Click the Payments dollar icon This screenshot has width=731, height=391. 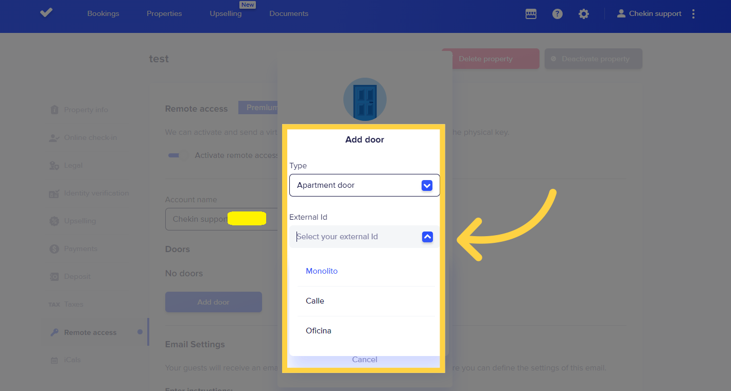[x=54, y=249]
